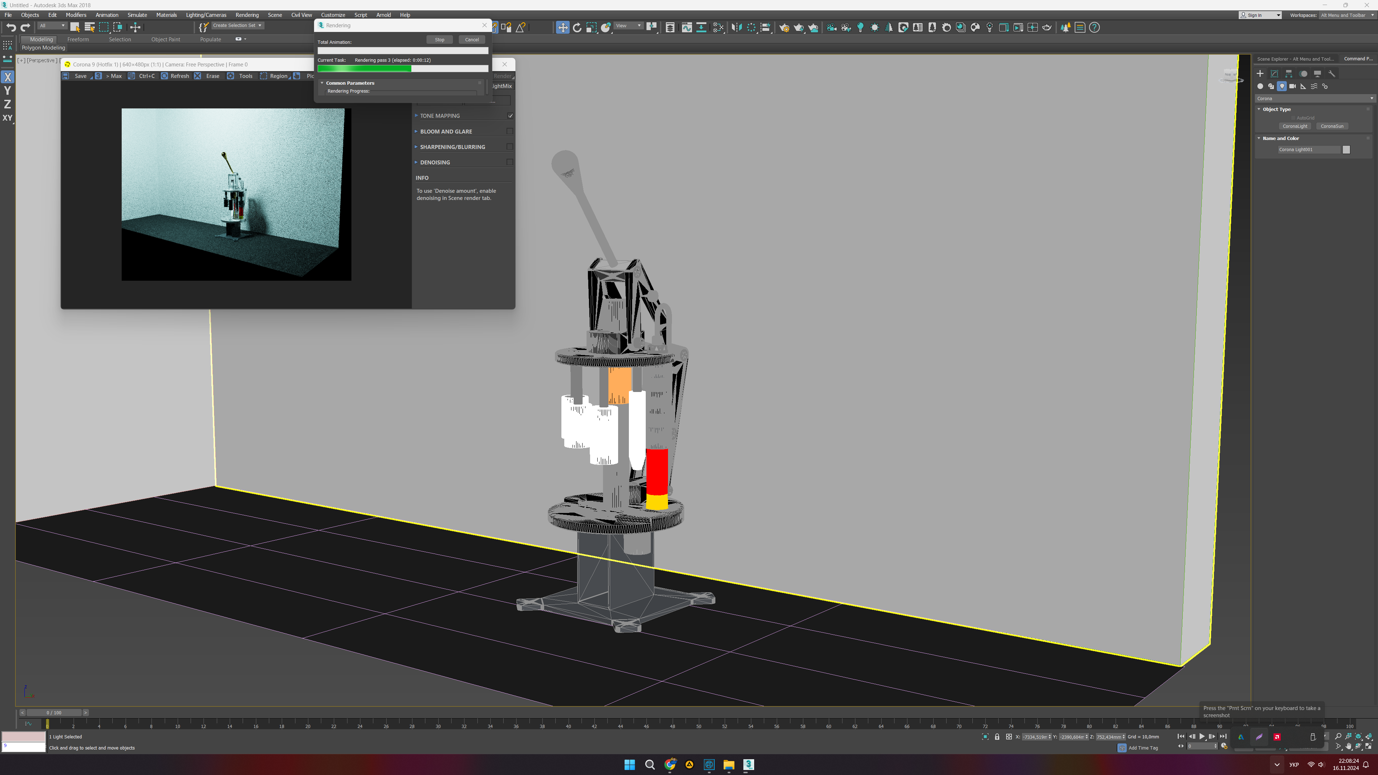Click the CoronaSun button
Screen dimensions: 1378x775
[1332, 126]
